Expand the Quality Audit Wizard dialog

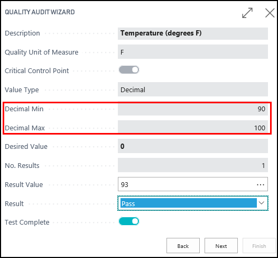[x=247, y=13]
